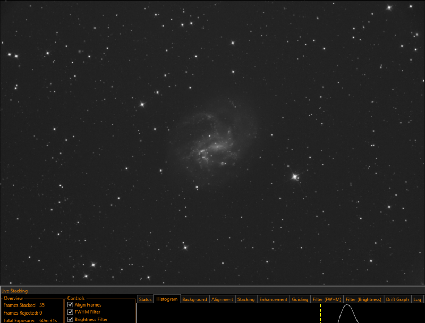Open the Filter (FWHM) tab
The width and height of the screenshot is (425, 323).
tap(327, 299)
